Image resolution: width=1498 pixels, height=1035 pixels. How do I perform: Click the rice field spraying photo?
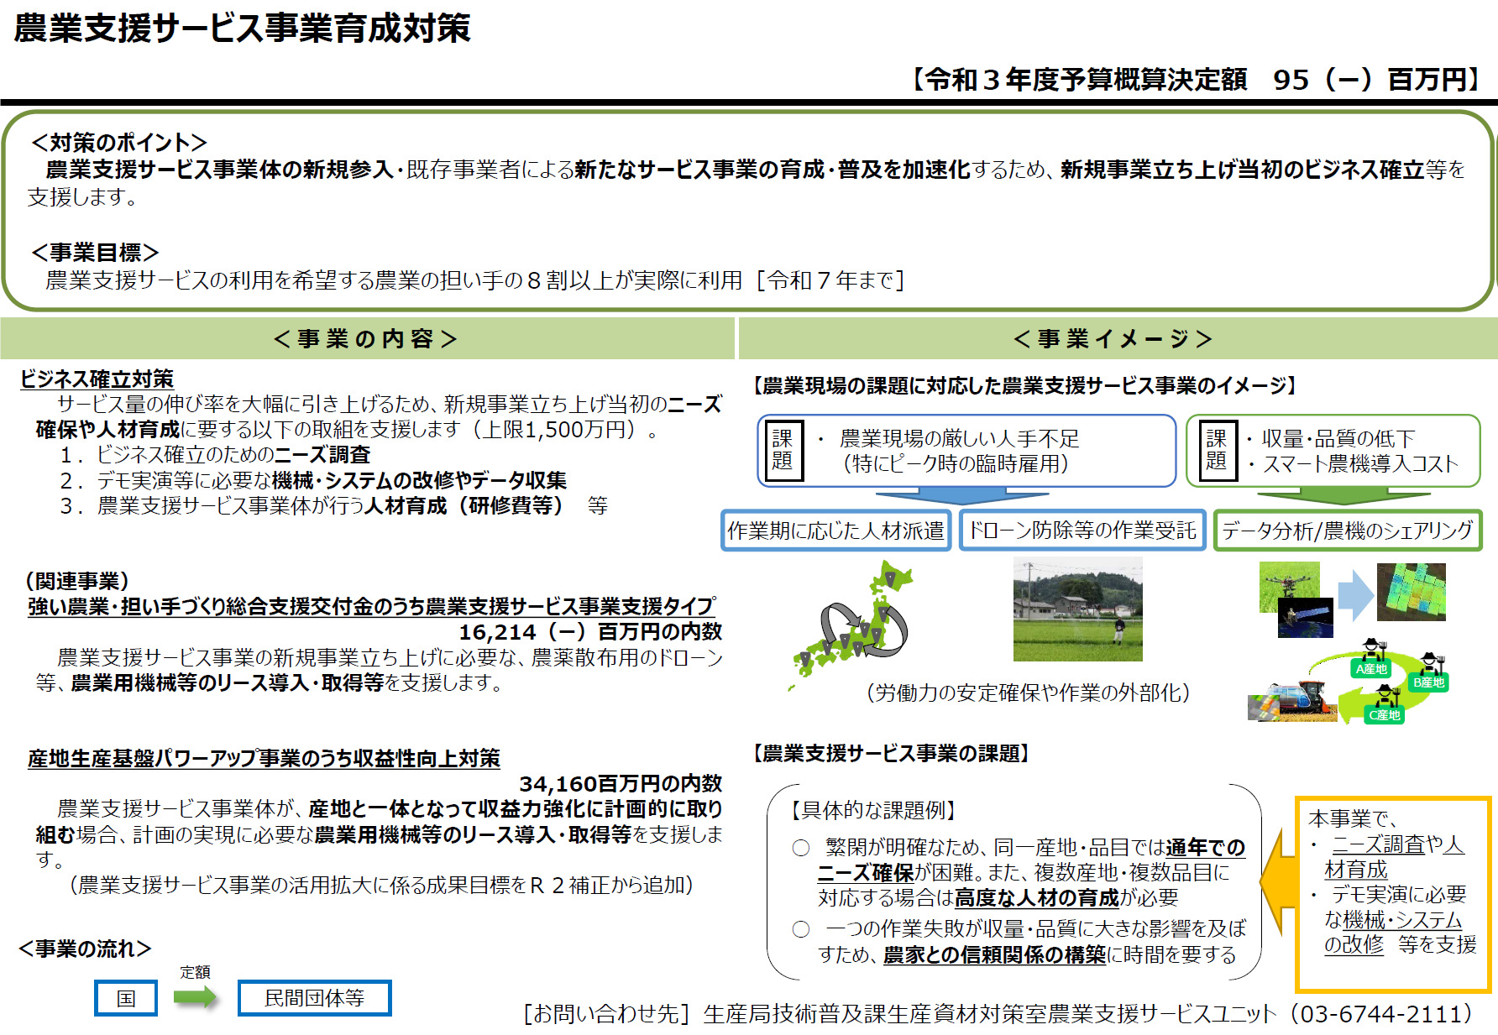point(1077,609)
